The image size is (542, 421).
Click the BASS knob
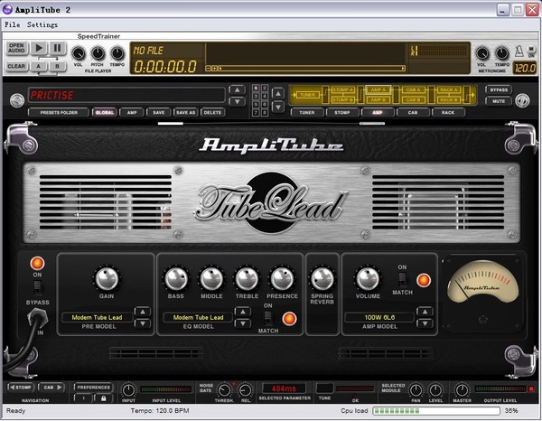click(176, 278)
